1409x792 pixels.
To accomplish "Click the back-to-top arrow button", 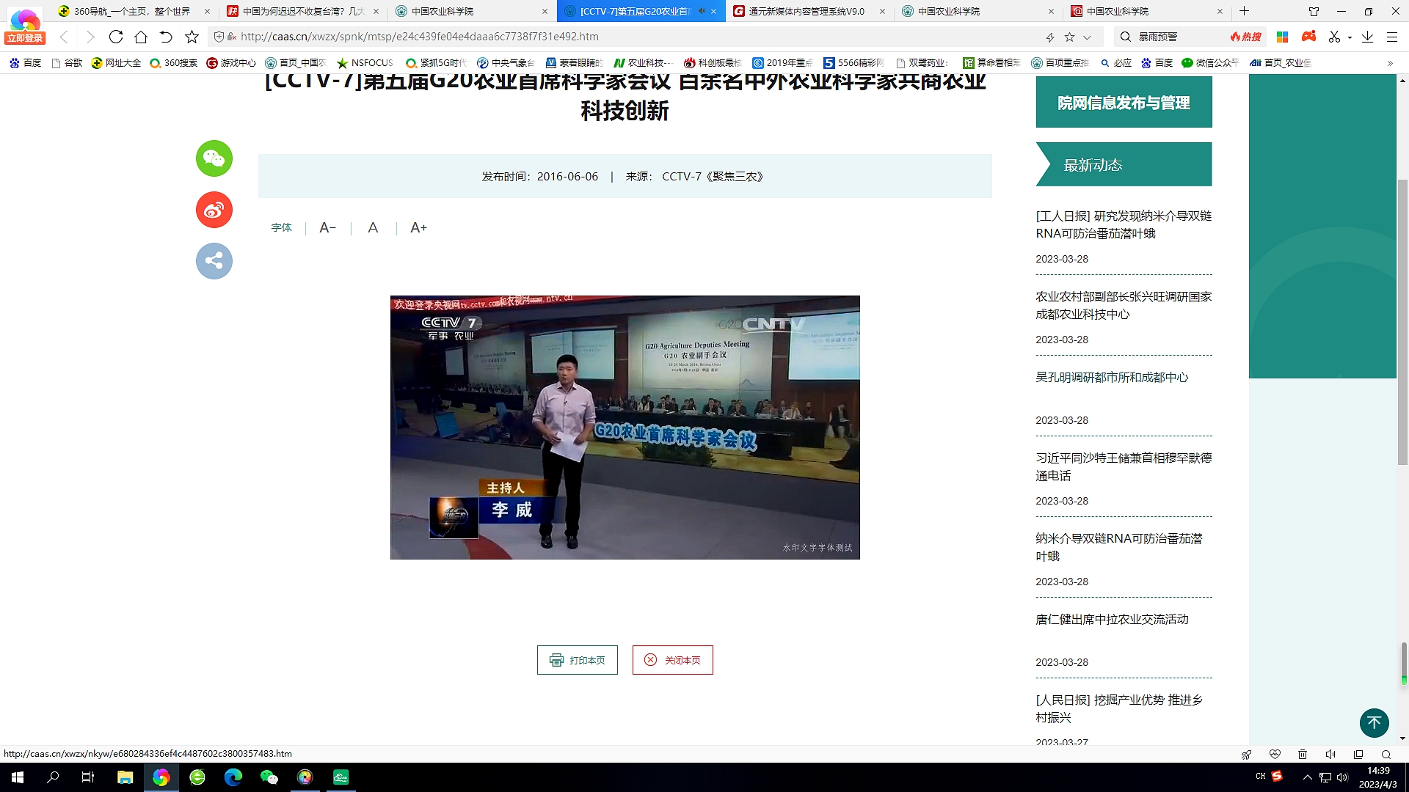I will (x=1374, y=723).
